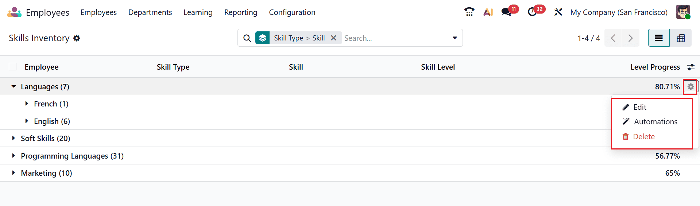Choose Delete from the group menu
The height and width of the screenshot is (206, 700).
coord(644,137)
